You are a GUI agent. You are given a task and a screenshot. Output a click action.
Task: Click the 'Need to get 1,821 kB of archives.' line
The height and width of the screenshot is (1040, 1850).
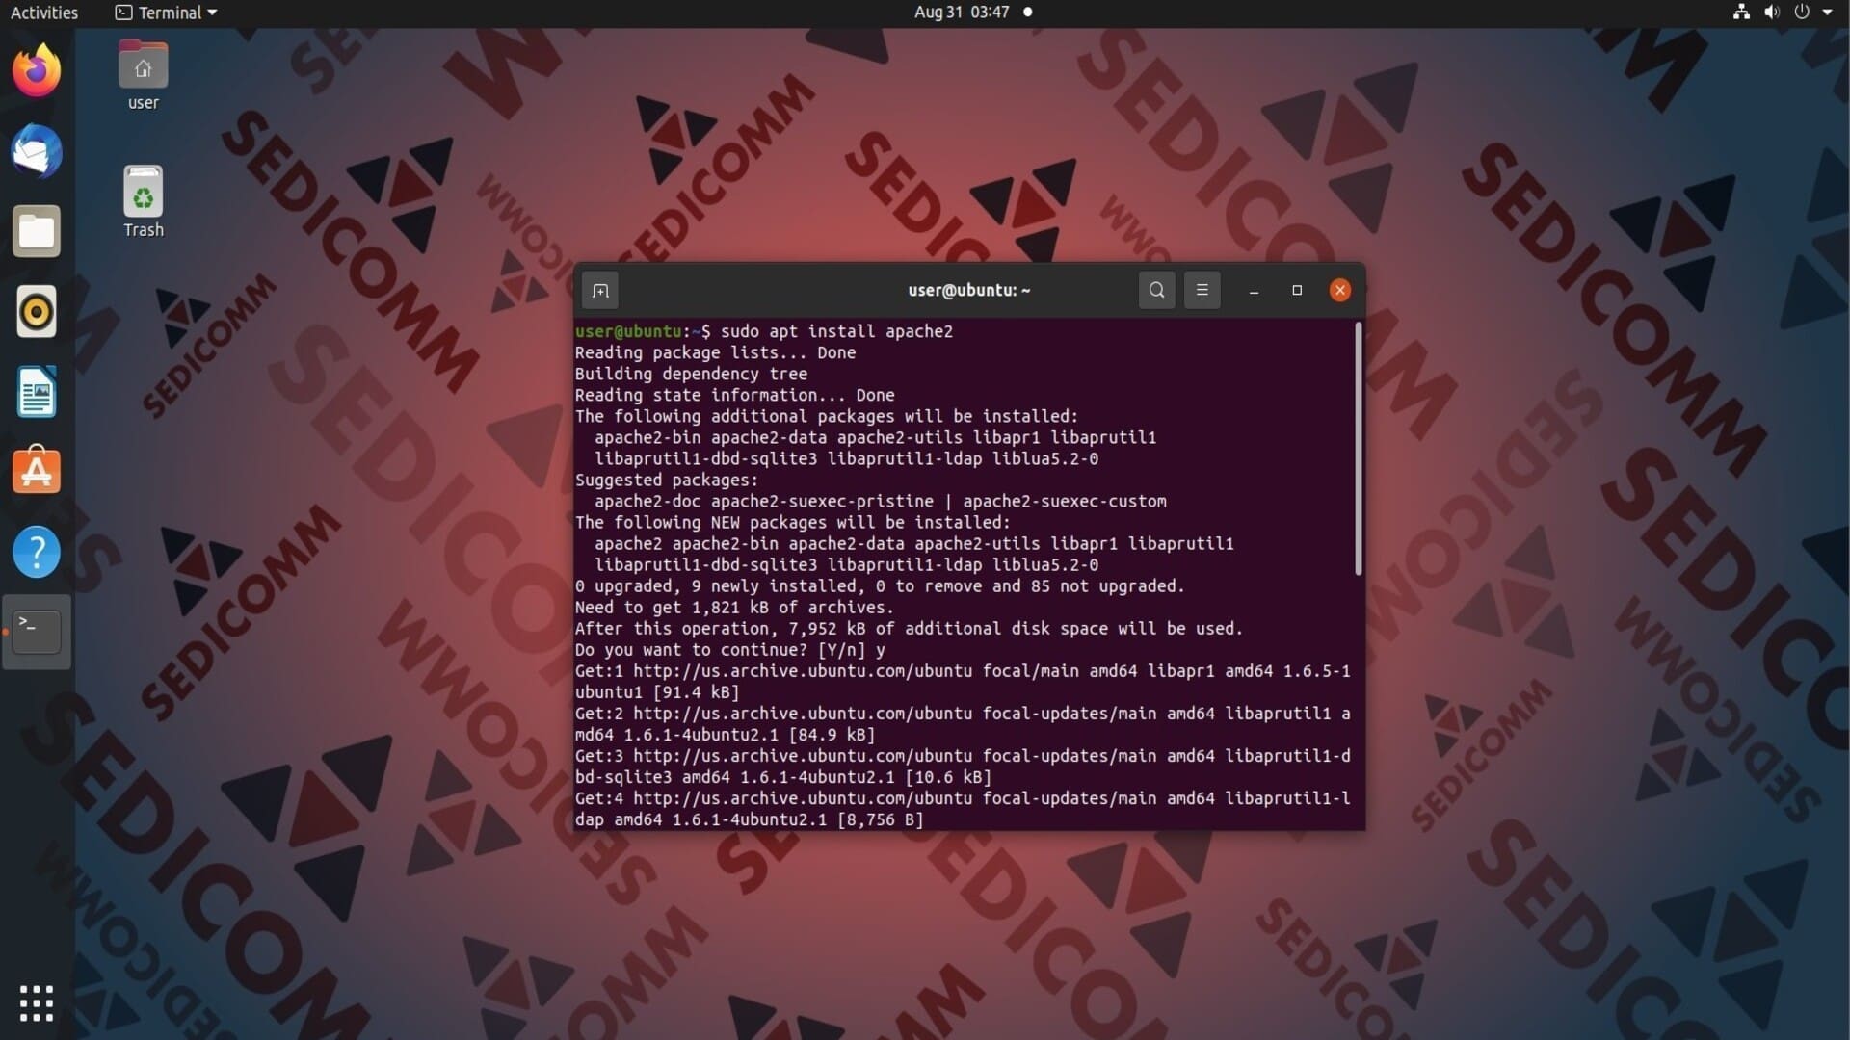(734, 608)
